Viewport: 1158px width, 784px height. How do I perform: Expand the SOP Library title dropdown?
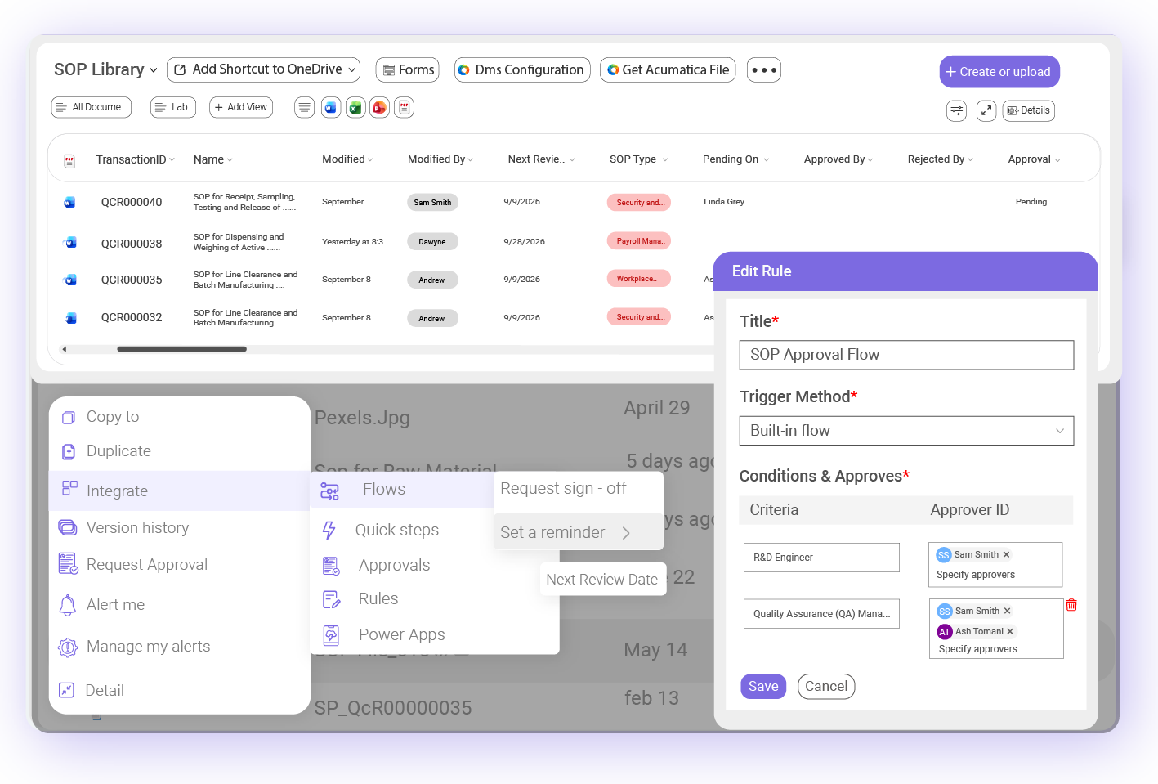pyautogui.click(x=153, y=70)
